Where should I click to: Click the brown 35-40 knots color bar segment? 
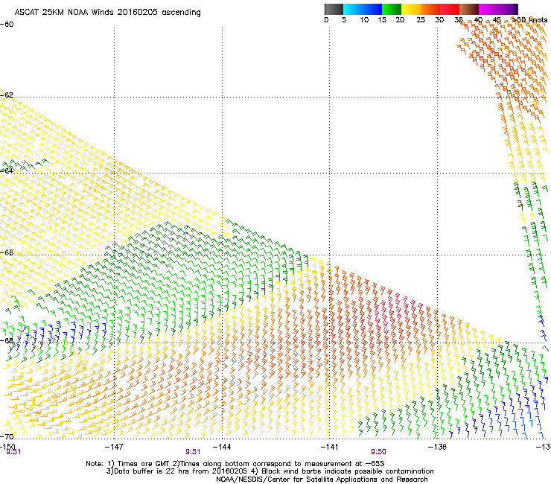(469, 9)
